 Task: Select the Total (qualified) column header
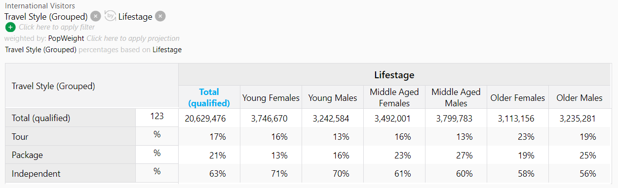209,97
